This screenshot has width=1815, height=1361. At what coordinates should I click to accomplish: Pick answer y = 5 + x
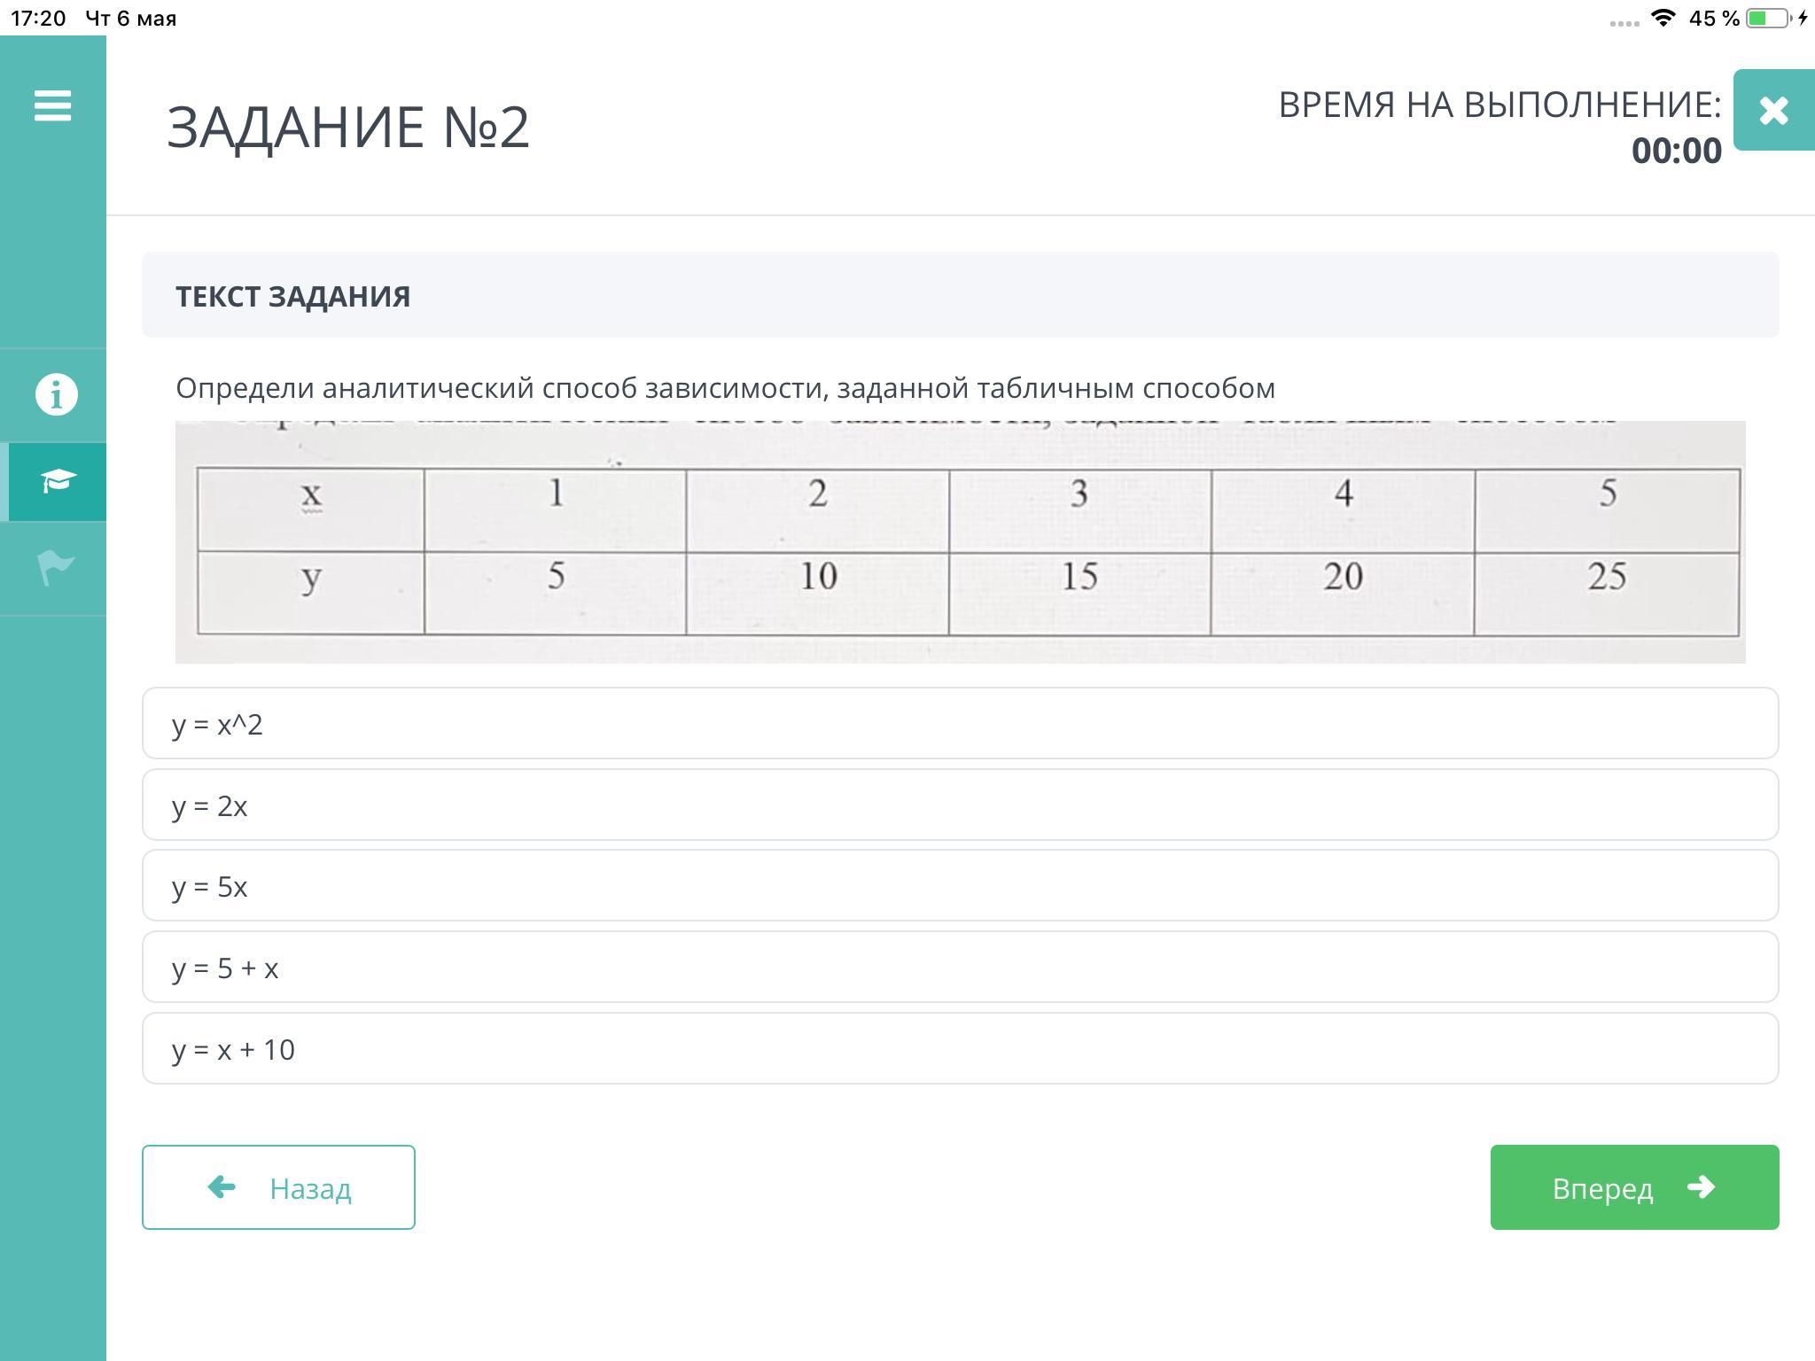point(960,967)
